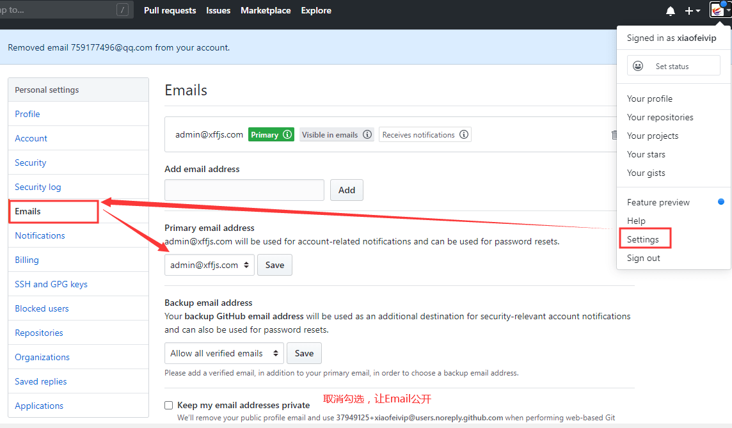Select Settings in the user menu
The height and width of the screenshot is (428, 732).
(x=643, y=239)
